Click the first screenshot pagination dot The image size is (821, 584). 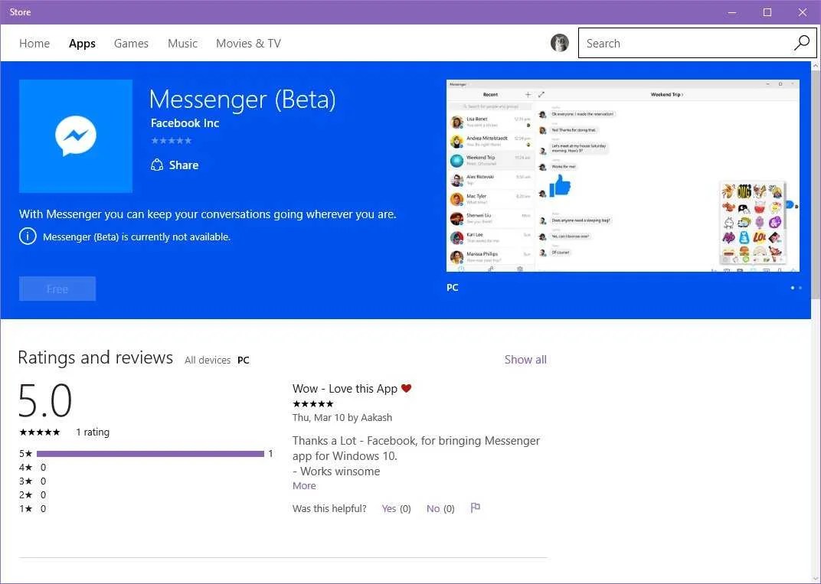click(793, 288)
